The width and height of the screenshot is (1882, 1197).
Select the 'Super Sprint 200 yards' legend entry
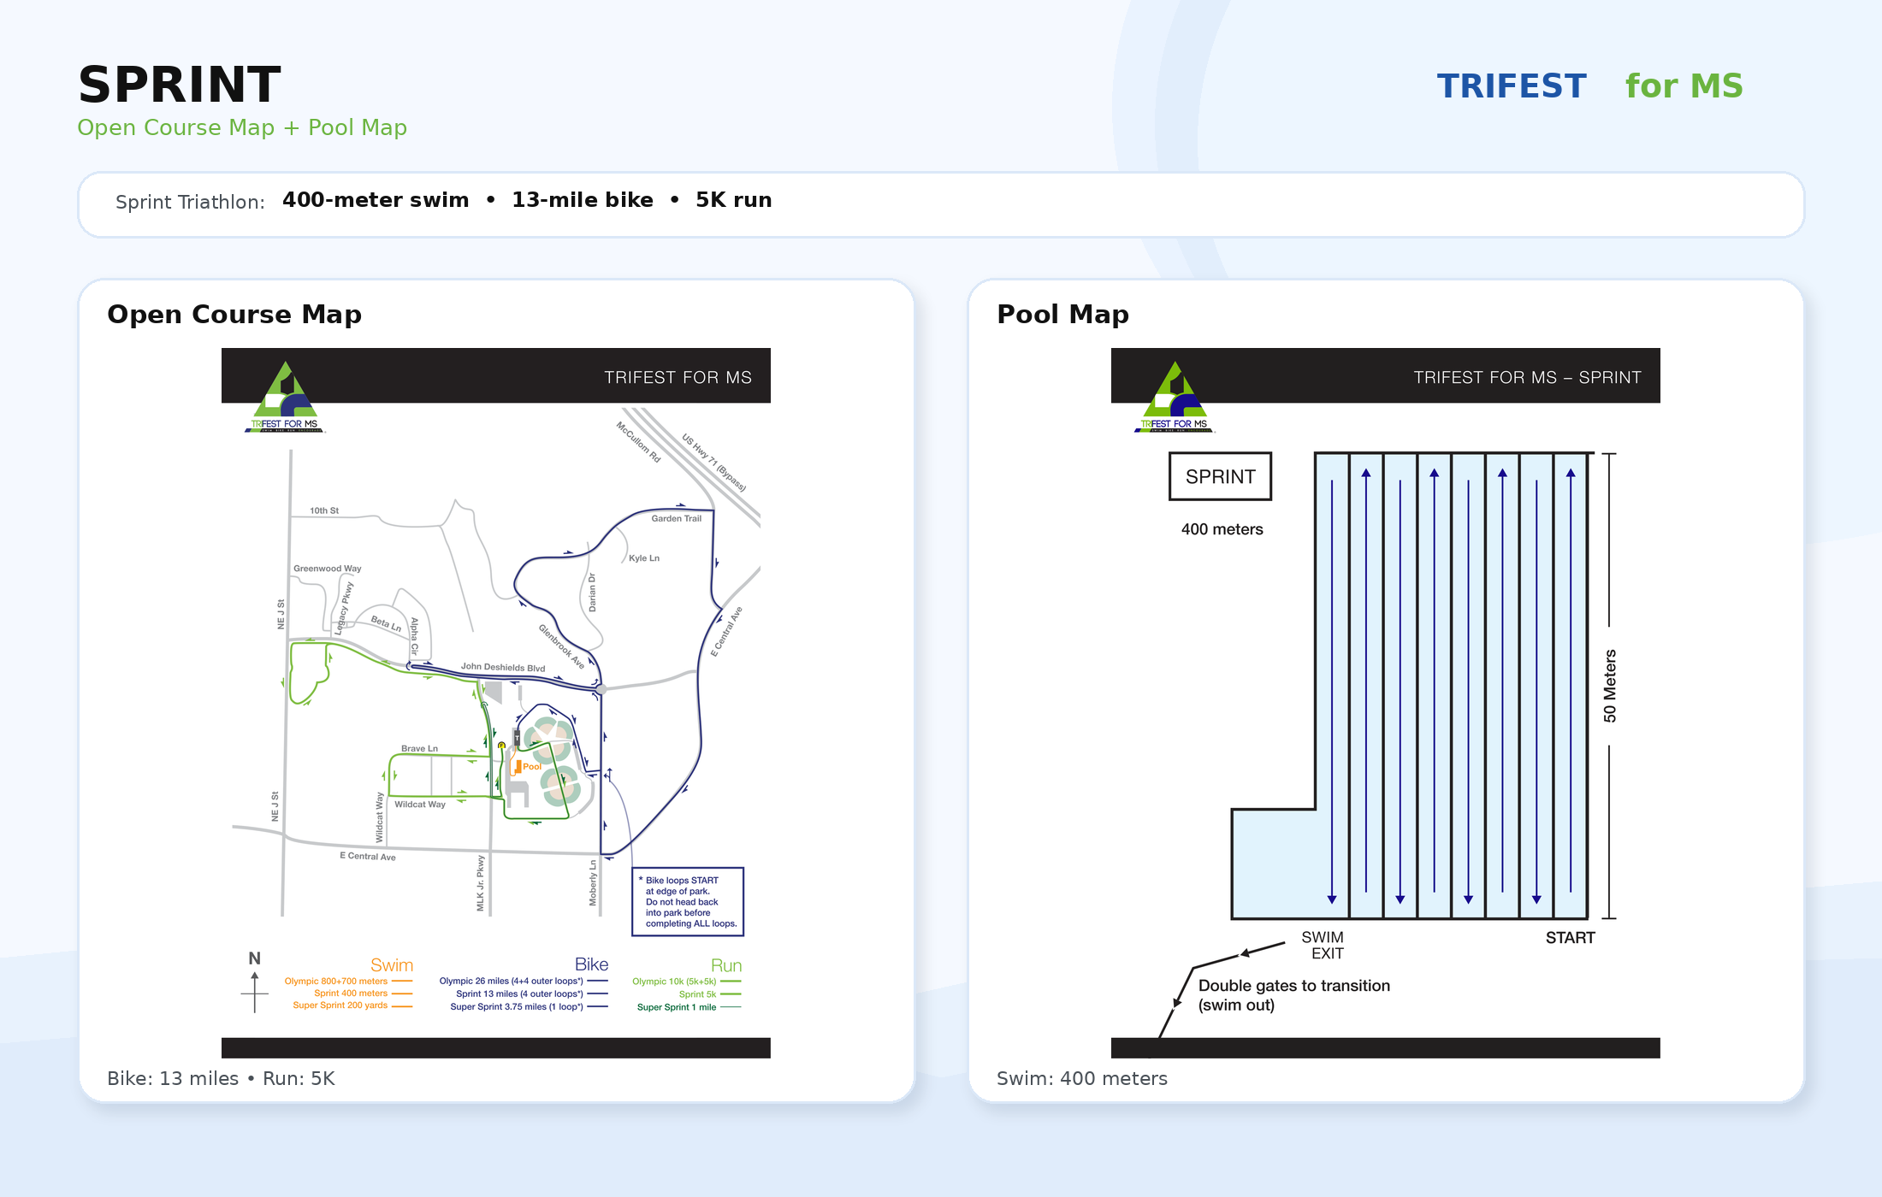coord(340,1005)
